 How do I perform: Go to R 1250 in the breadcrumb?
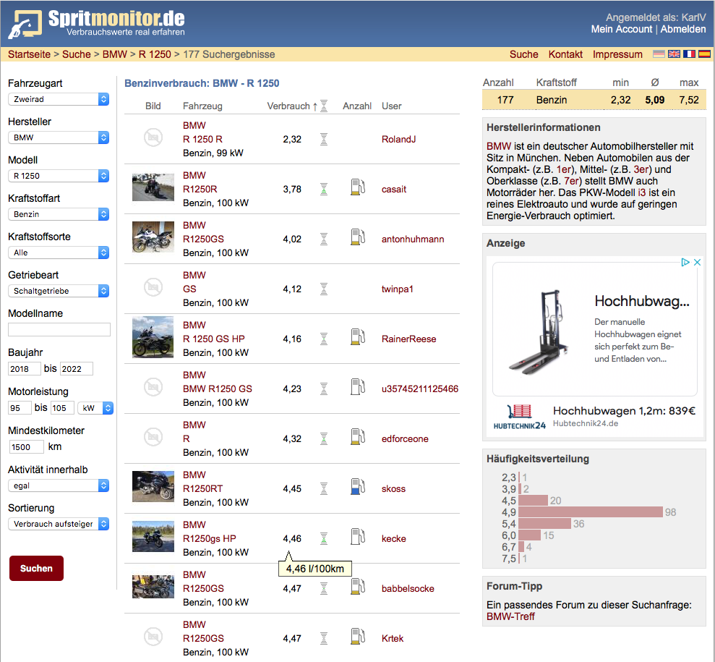point(155,54)
